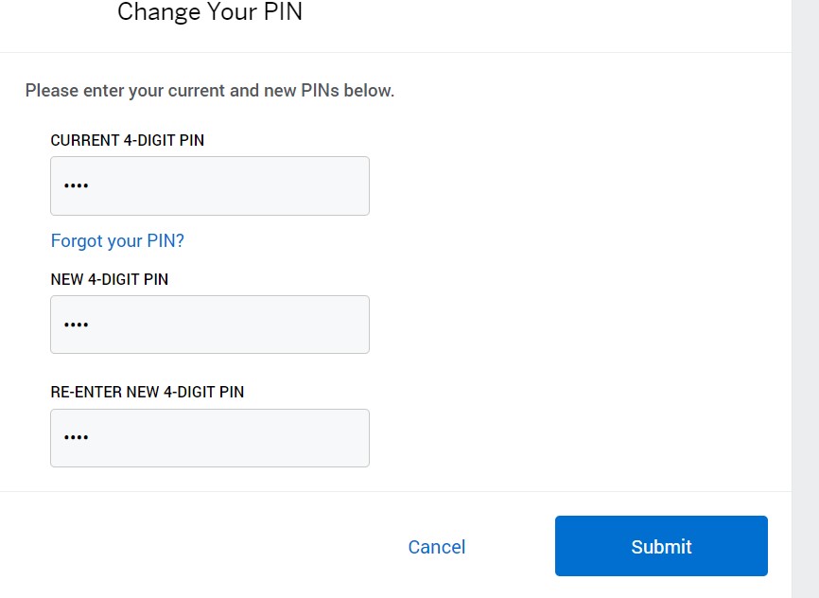Click into the New 4-digit PIN field
The image size is (819, 598).
click(x=209, y=325)
